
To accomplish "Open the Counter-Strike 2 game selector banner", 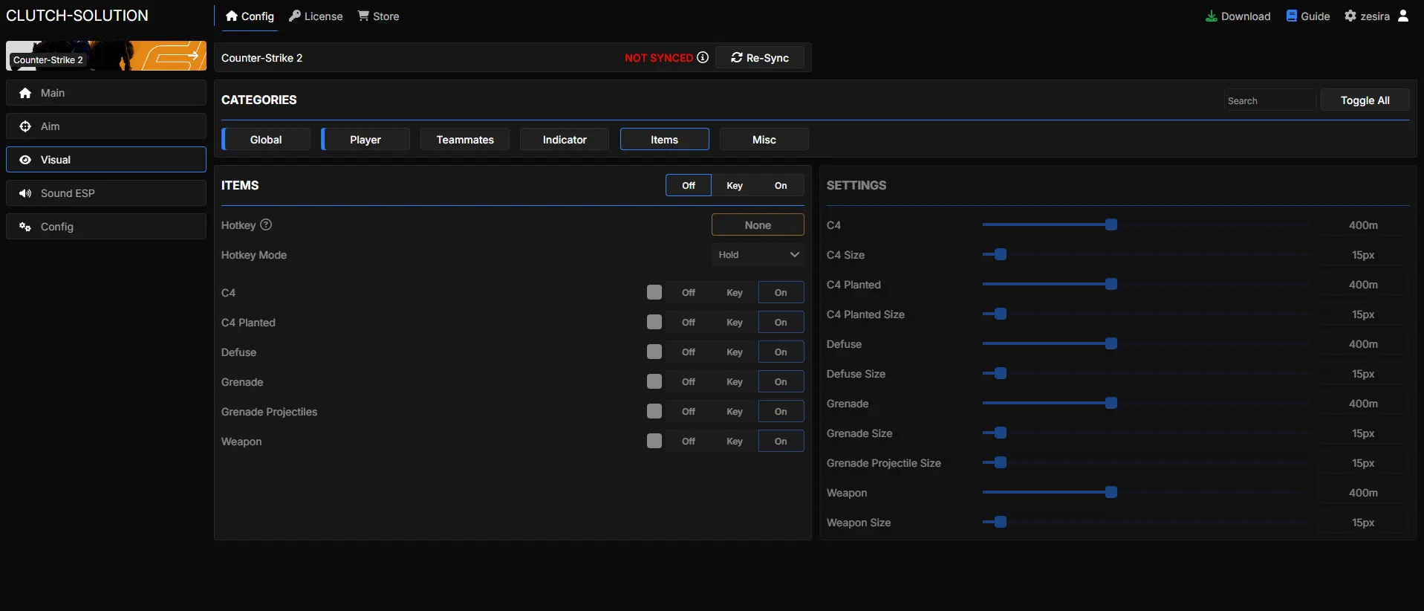I will [x=106, y=56].
